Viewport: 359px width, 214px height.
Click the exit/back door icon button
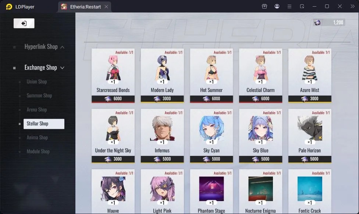pos(24,23)
